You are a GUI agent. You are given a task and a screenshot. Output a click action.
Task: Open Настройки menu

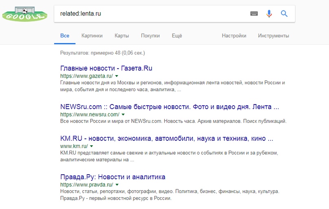tap(234, 36)
